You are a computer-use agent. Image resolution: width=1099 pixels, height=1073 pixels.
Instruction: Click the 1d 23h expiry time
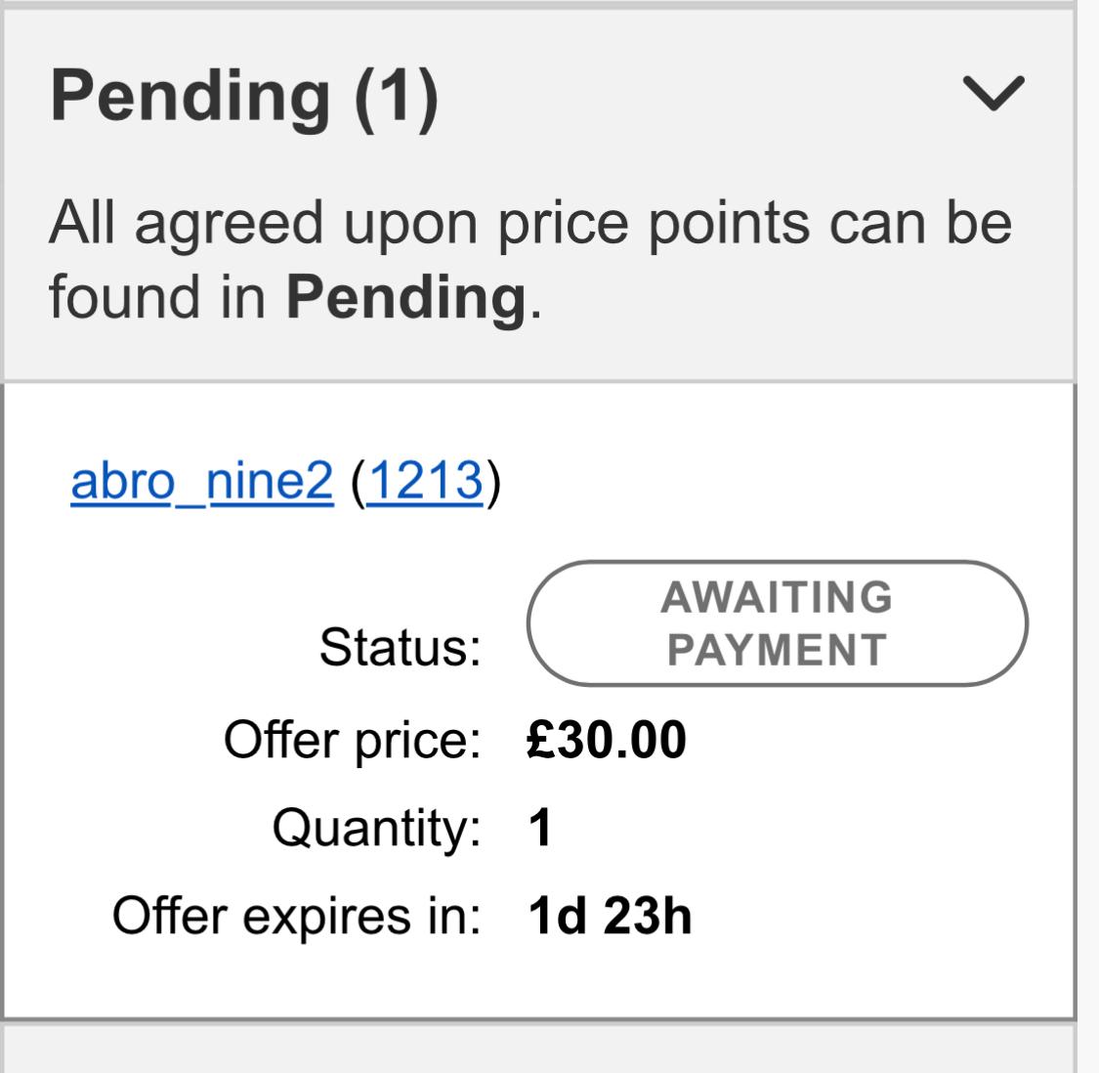click(609, 916)
